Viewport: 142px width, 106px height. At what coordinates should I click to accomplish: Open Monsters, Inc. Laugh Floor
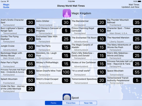(x=53, y=56)
